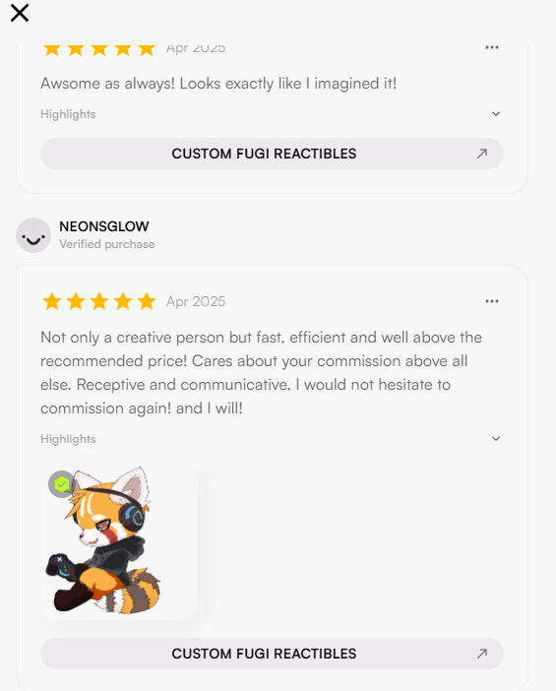
Task: Close the reviews panel with X
Action: coord(20,13)
